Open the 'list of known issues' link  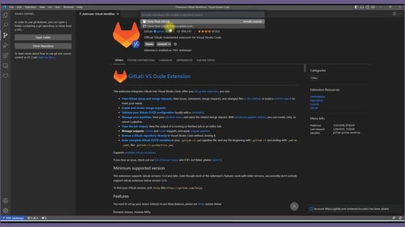166,160
